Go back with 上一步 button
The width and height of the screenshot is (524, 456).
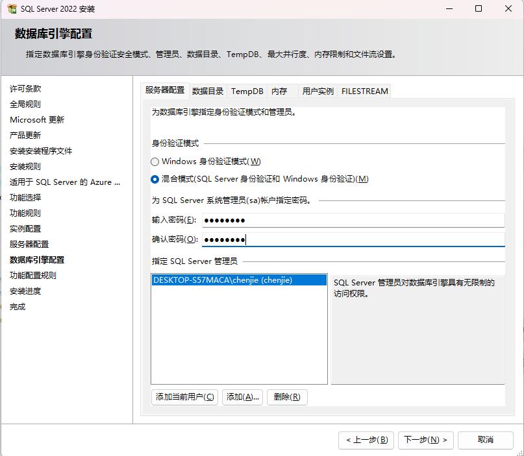[x=366, y=440]
